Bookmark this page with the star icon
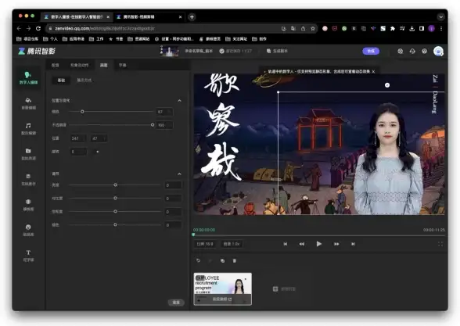This screenshot has width=460, height=326. (x=313, y=28)
